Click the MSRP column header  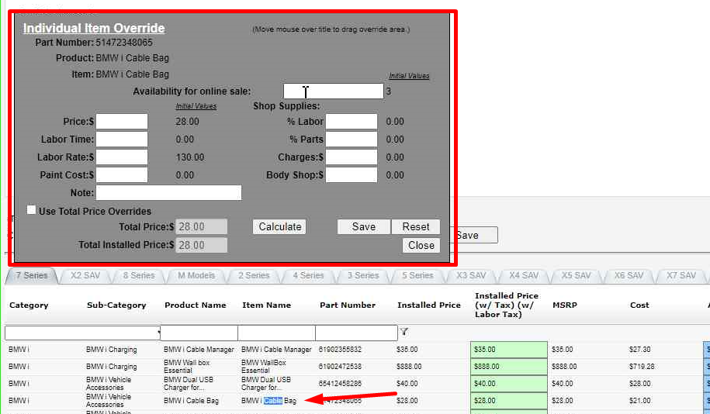coord(565,305)
